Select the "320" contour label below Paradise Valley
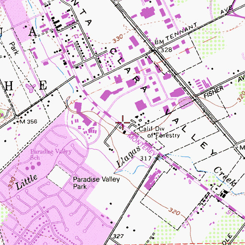The width and height of the screenshot is (245, 245). click(x=174, y=211)
